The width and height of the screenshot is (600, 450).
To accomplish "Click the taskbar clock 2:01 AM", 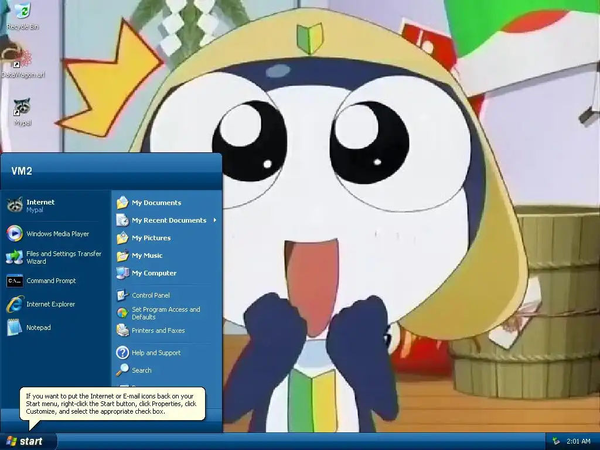I will 578,441.
